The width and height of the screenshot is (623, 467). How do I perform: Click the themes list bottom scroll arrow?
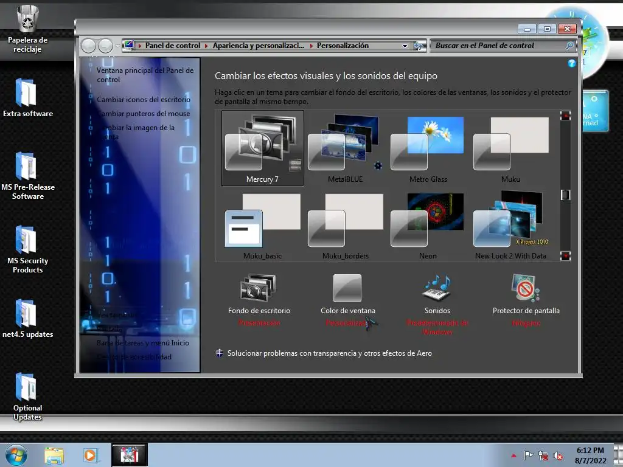pos(565,255)
